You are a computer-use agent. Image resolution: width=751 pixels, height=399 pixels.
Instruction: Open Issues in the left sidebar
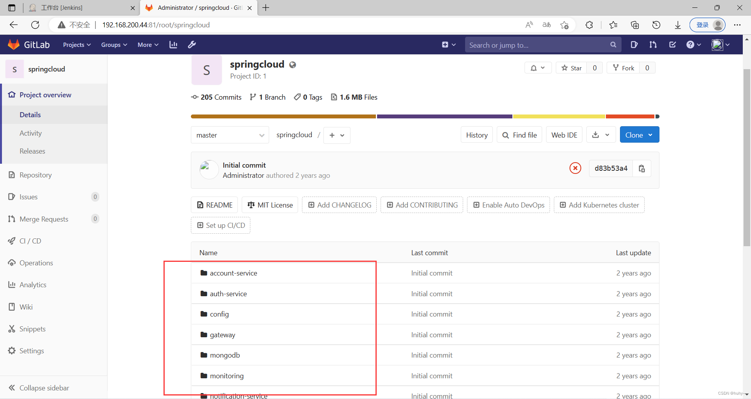point(29,197)
